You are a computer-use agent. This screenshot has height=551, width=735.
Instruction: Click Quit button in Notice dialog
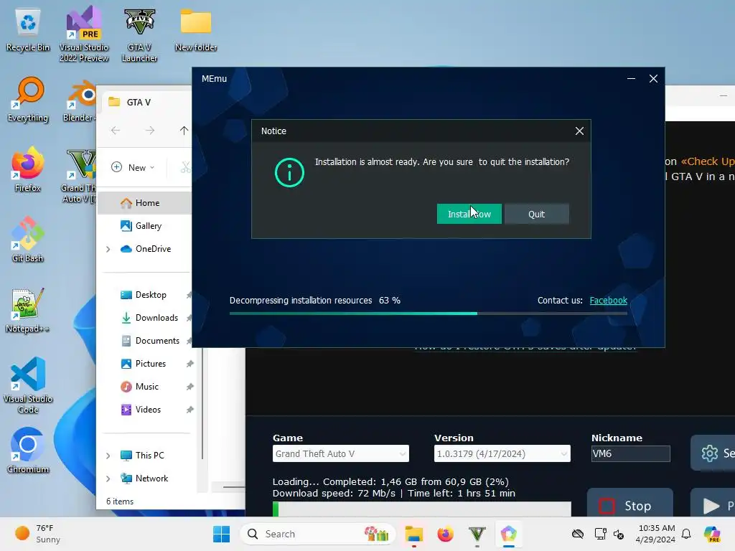(x=537, y=214)
